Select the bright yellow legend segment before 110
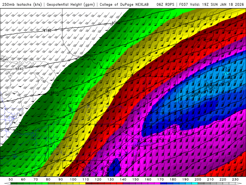 coord(82,183)
